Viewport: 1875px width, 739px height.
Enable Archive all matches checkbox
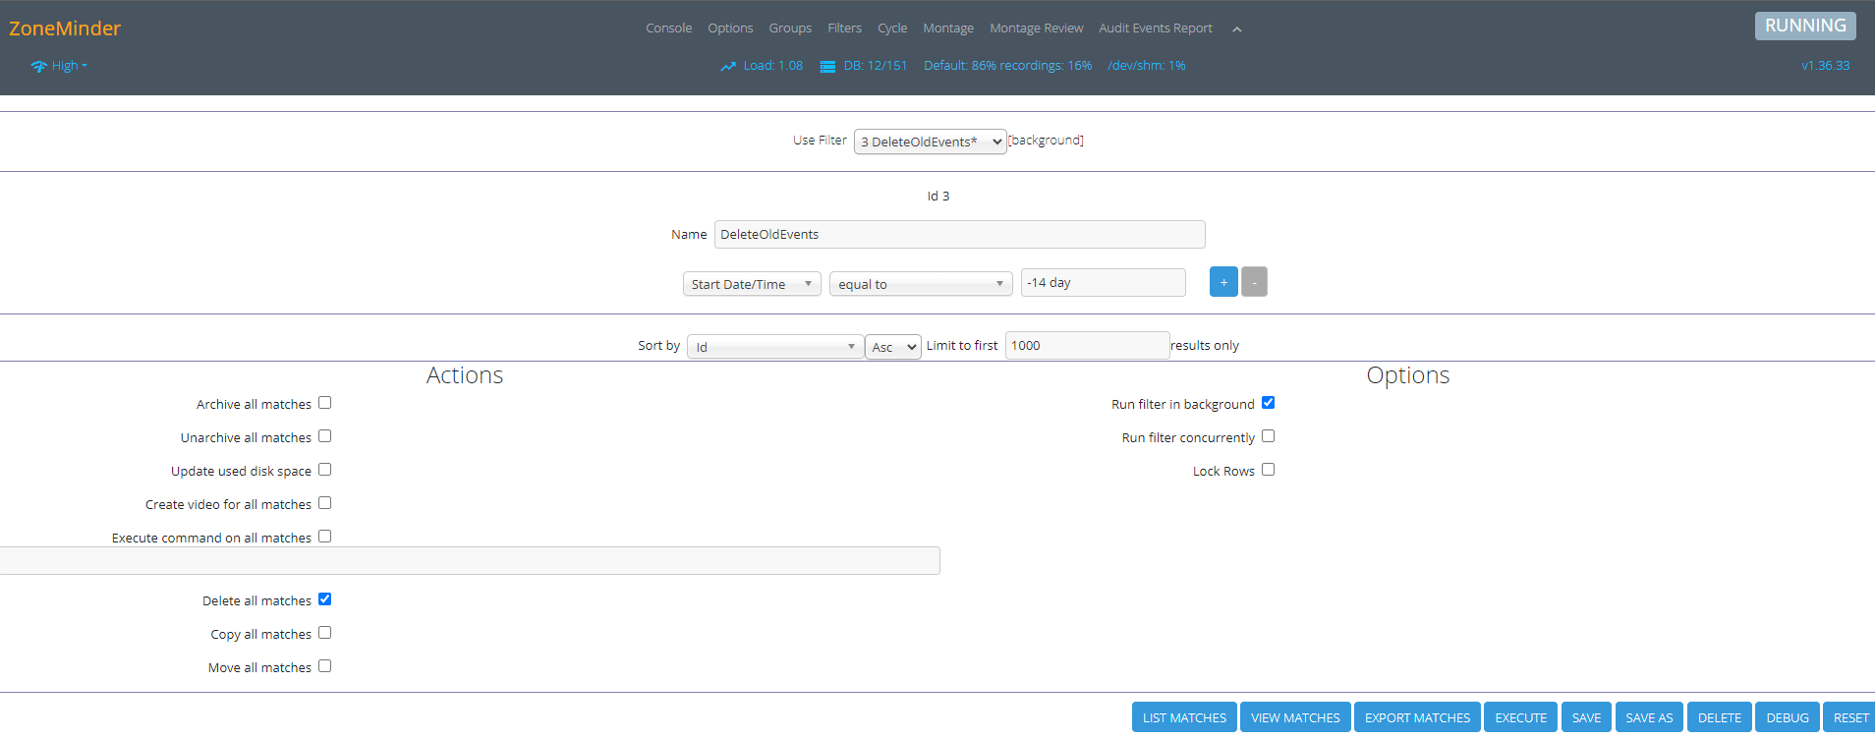324,403
